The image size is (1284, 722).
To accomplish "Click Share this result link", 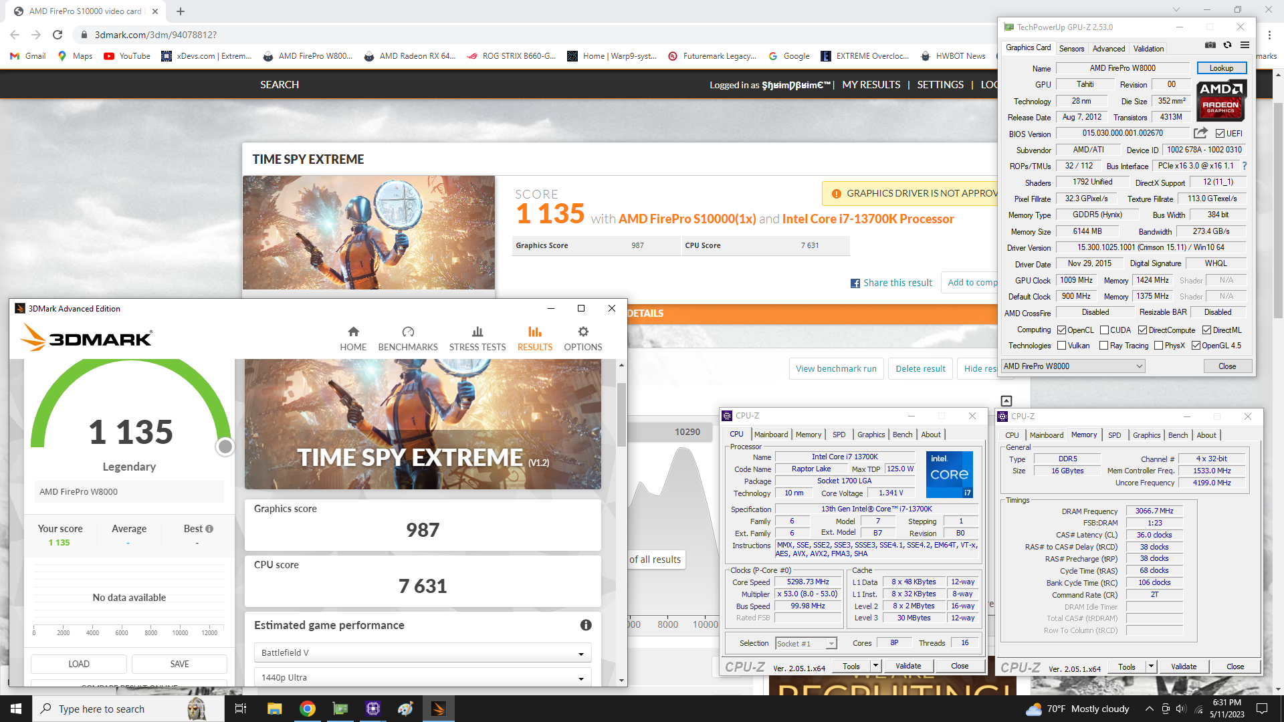I will 891,283.
